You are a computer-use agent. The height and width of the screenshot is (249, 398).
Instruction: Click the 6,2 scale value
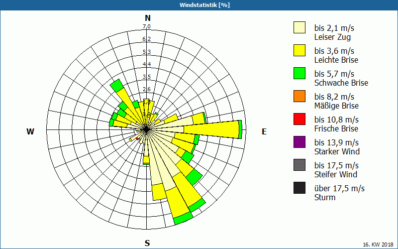[146, 39]
